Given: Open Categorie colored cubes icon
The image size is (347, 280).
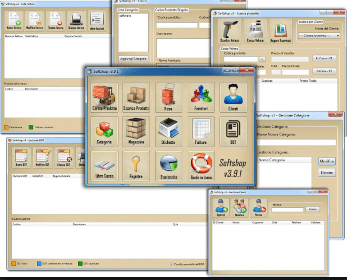Looking at the screenshot, I should click(x=104, y=132).
